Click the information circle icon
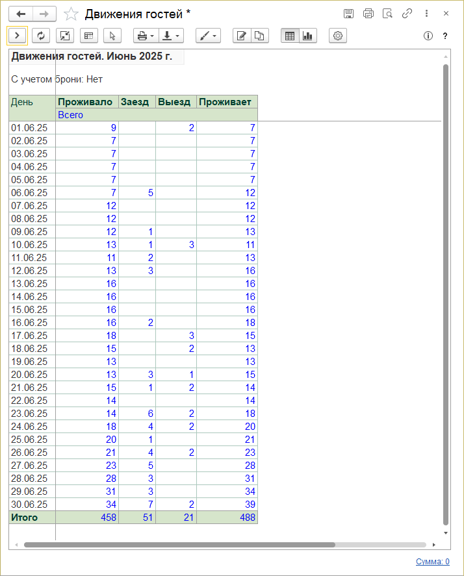 pyautogui.click(x=428, y=36)
